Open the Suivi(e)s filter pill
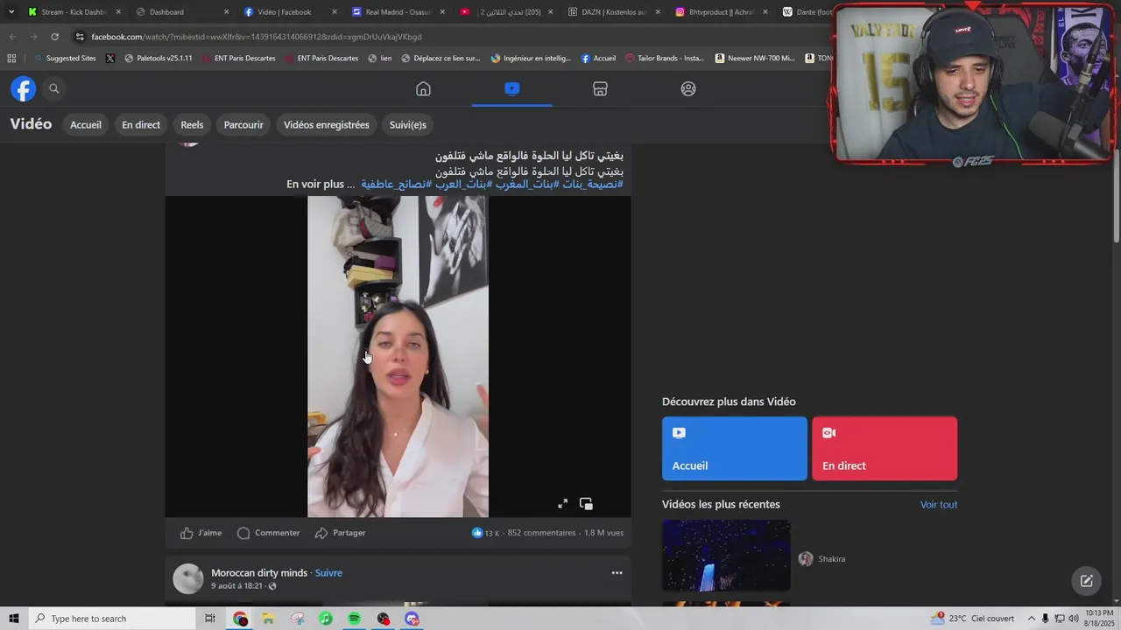This screenshot has height=630, width=1121. (x=408, y=125)
